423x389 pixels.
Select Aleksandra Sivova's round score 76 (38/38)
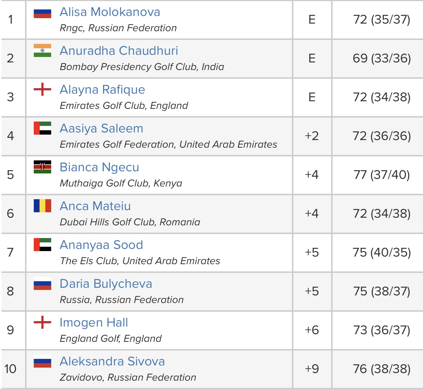(382, 369)
